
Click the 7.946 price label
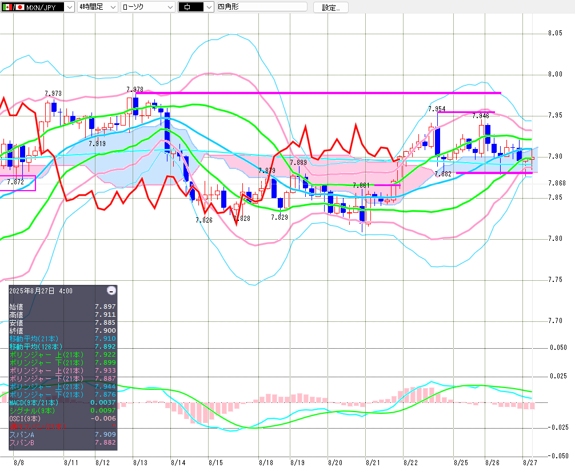[x=481, y=116]
